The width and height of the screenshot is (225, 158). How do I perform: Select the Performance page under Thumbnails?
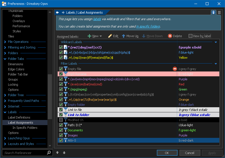(21, 26)
